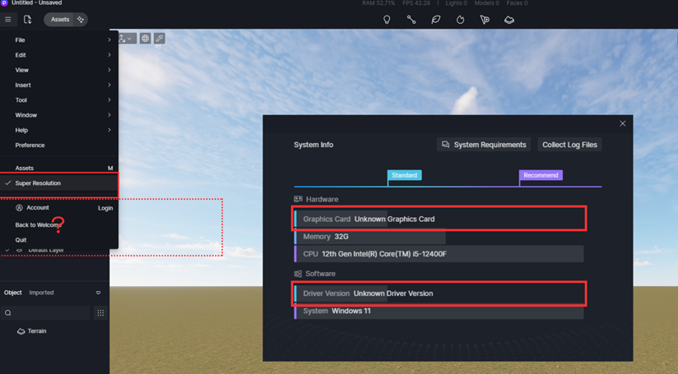Open System Requirements in dialog
This screenshot has height=374, width=678.
(484, 145)
